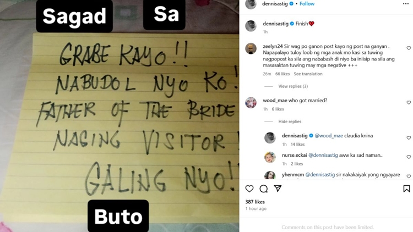Click the @wood_mae mention in reply
The image size is (413, 232).
click(x=329, y=136)
